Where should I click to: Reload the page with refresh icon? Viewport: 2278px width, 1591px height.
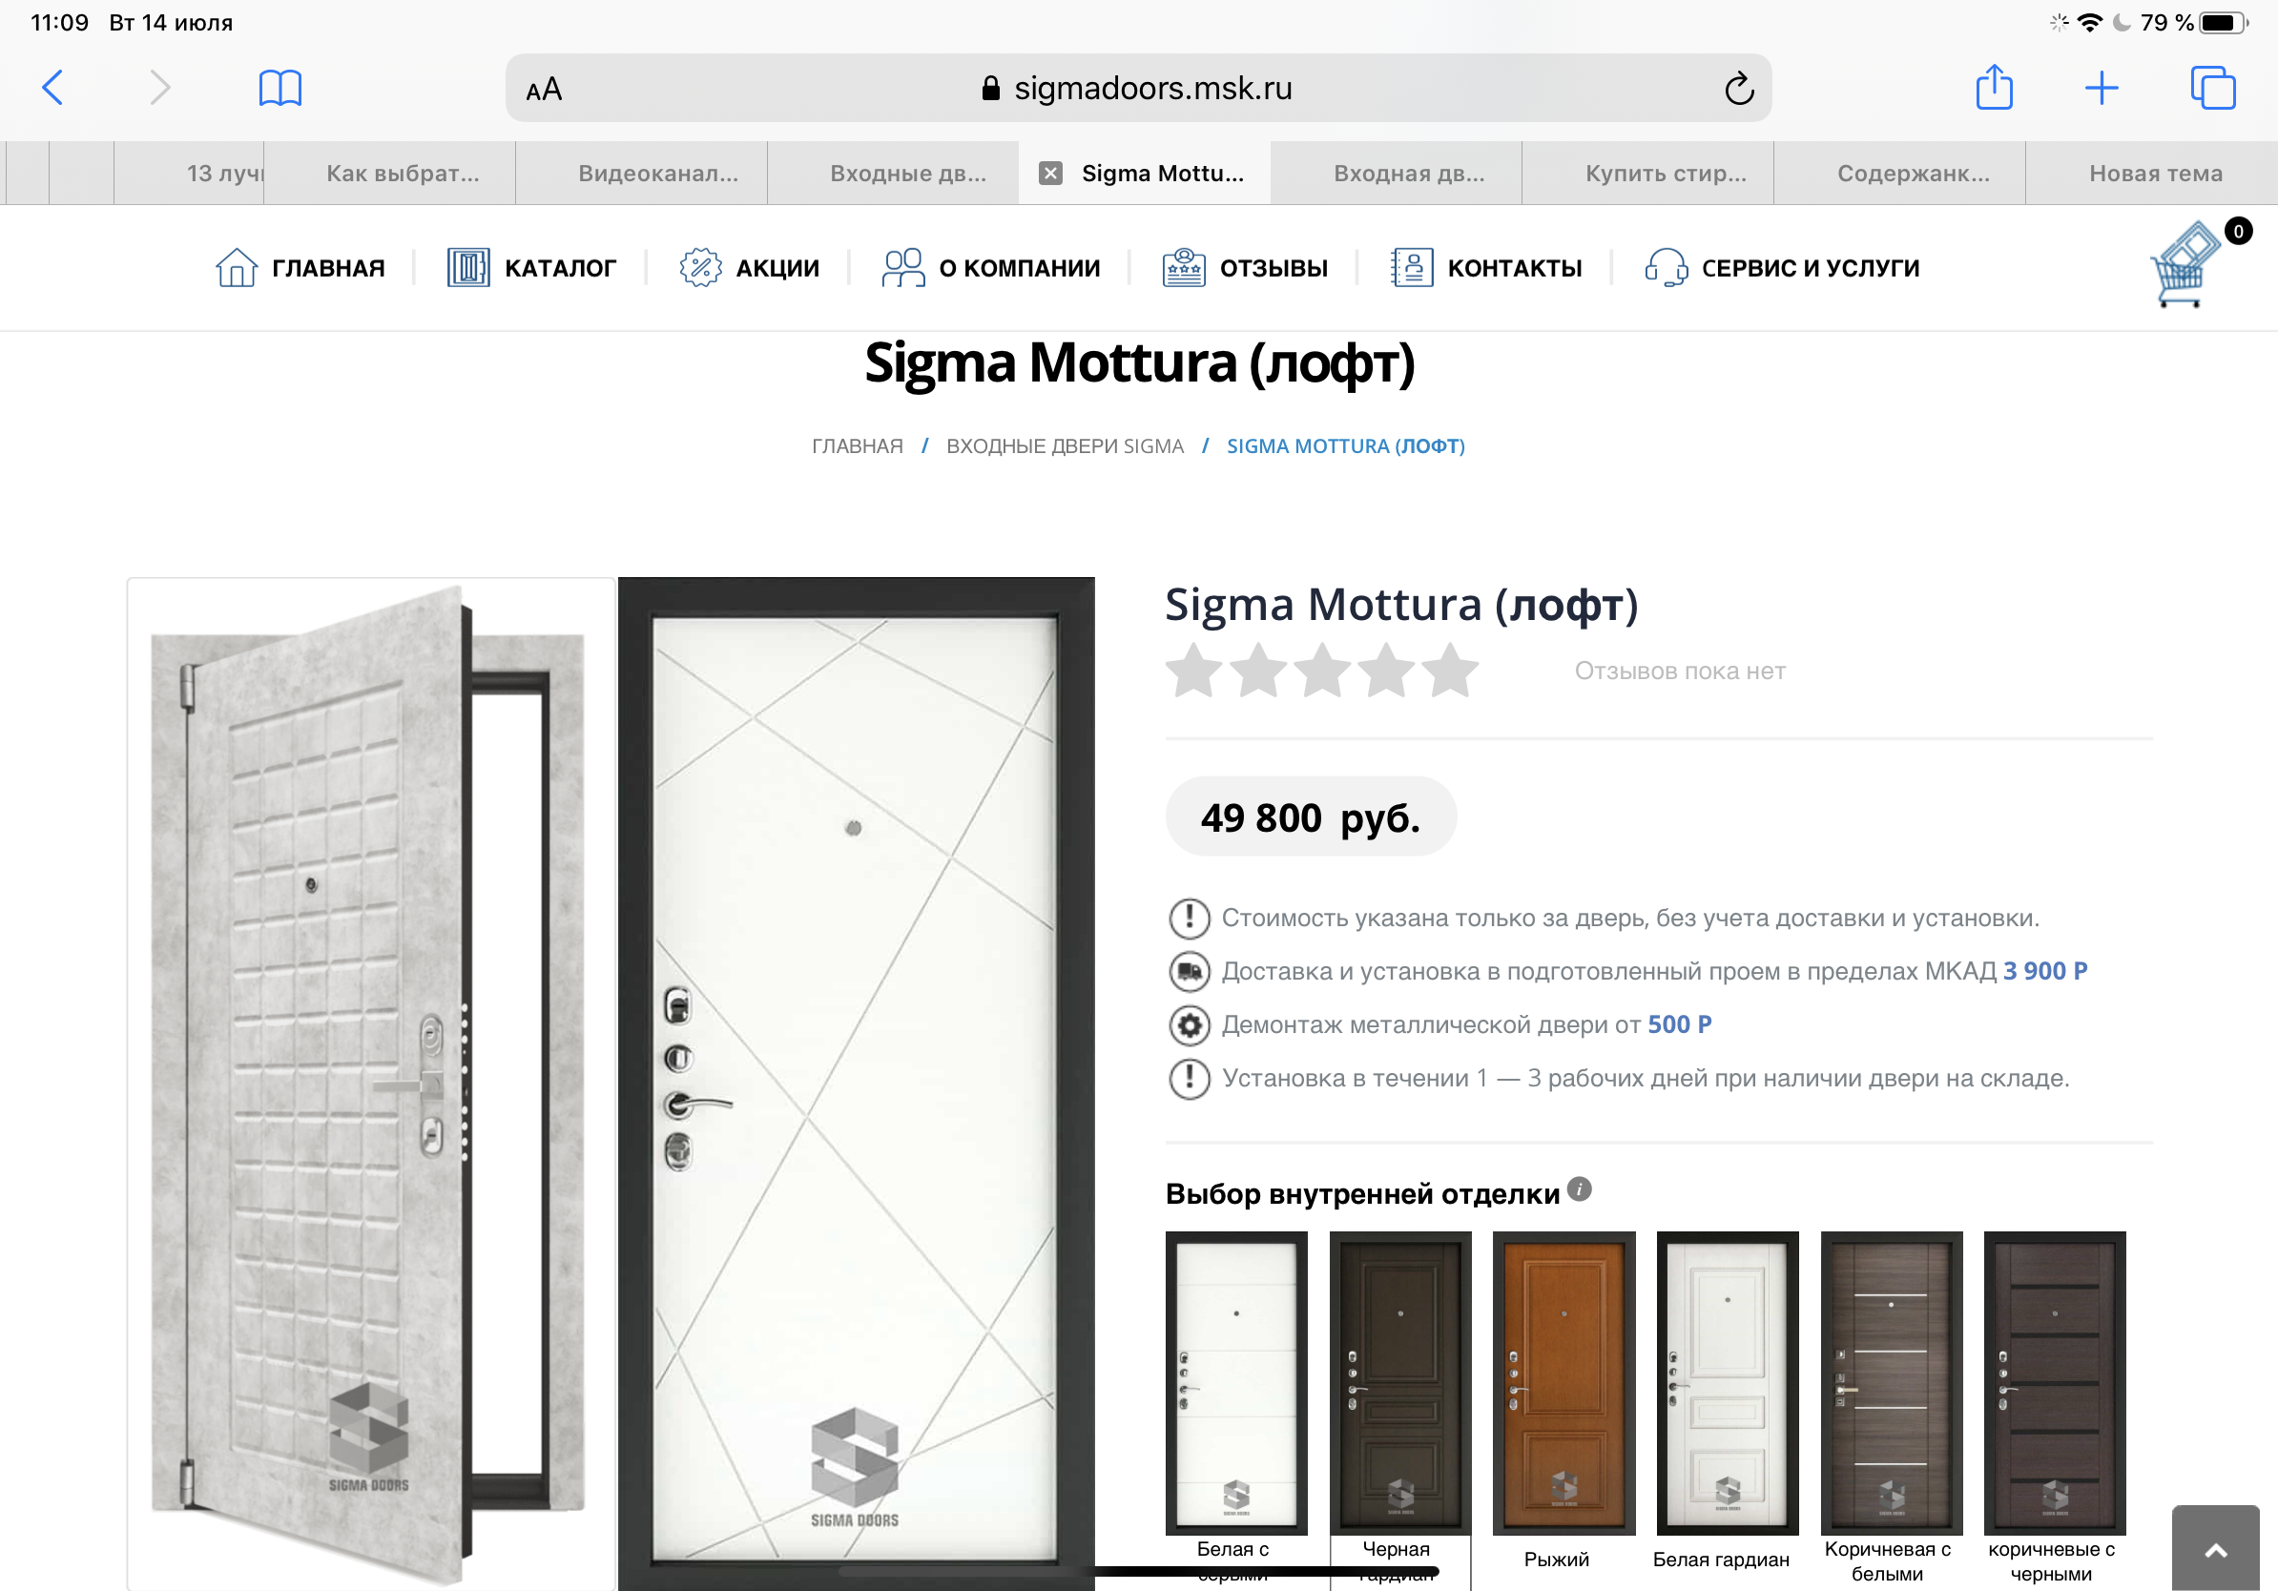tap(1738, 90)
